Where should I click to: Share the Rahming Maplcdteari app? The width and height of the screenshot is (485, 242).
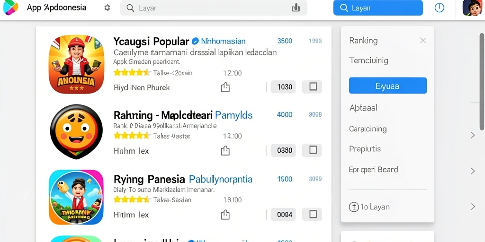225,150
